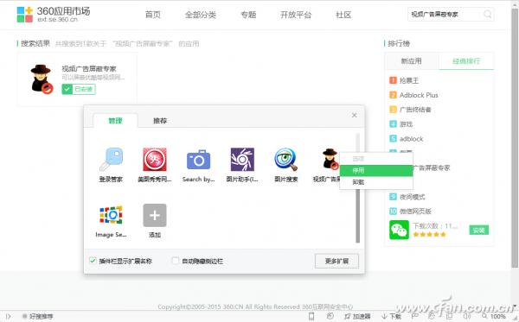
Task: Click the extension panel vertical scrollbar
Action: click(357, 187)
